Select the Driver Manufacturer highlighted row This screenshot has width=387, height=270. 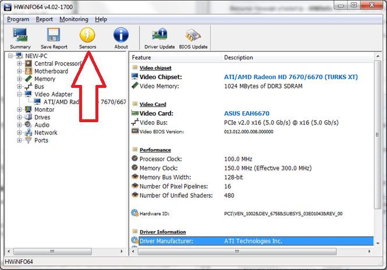[252, 241]
